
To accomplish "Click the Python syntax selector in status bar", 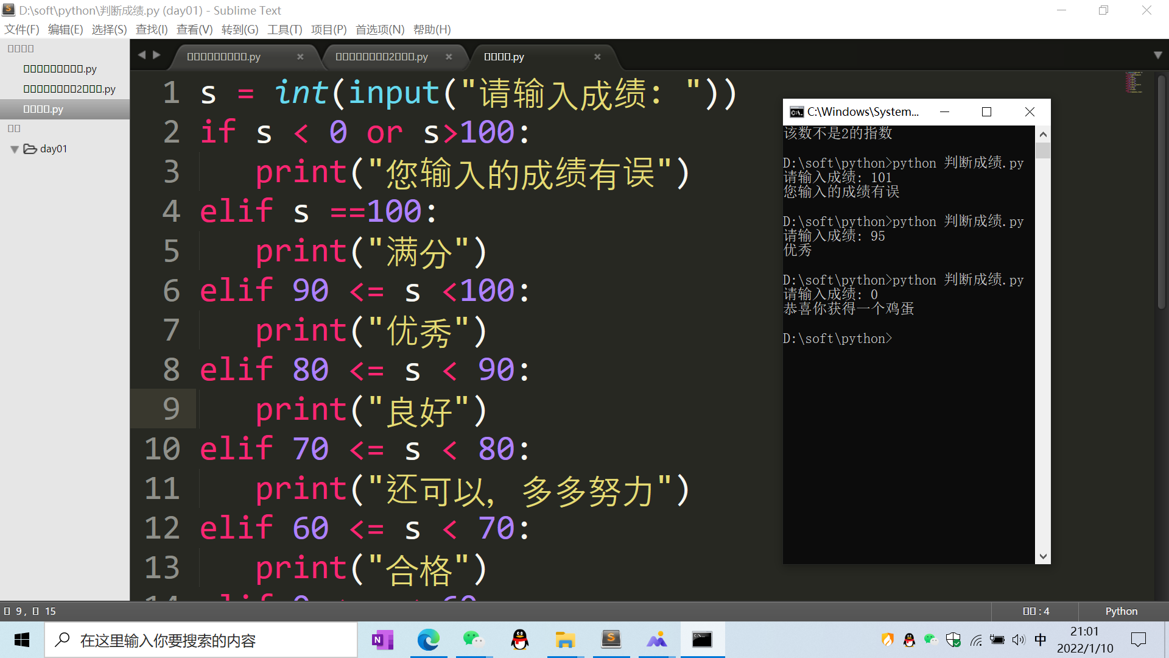I will 1121,611.
